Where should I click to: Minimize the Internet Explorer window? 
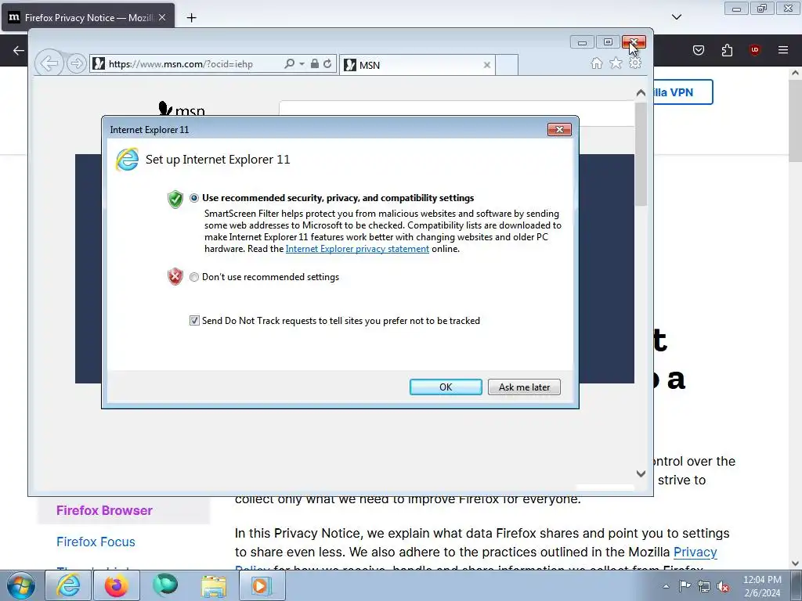coord(582,42)
